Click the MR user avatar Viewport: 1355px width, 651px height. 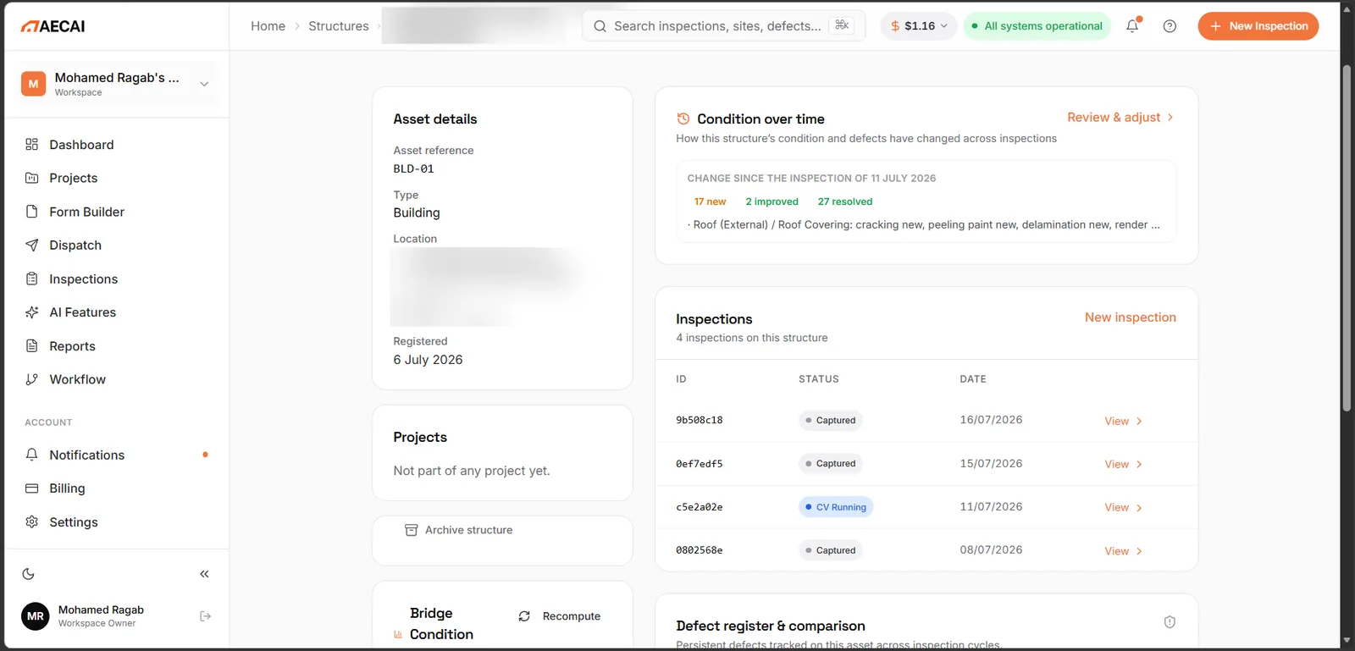click(x=36, y=616)
